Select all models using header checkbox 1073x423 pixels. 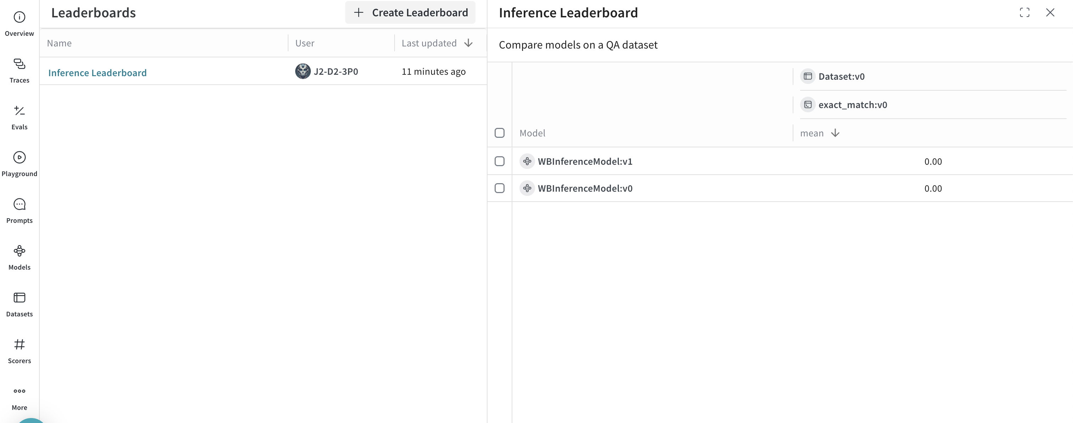[500, 133]
